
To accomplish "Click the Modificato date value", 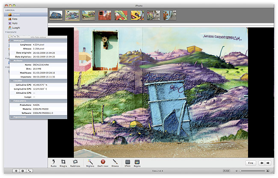I will (44, 73).
